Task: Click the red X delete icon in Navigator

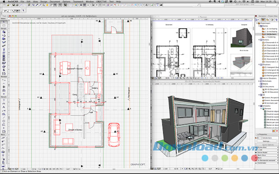Action: tap(277, 131)
